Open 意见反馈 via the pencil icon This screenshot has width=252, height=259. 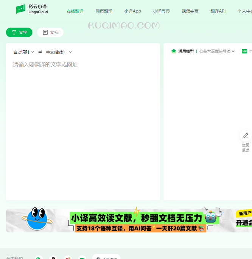(x=246, y=136)
